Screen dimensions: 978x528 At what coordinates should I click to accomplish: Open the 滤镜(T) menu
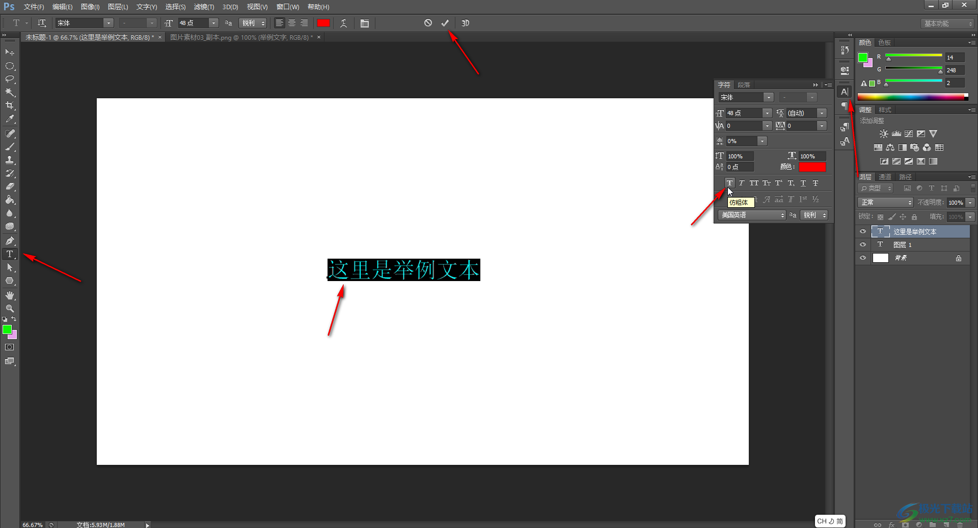(204, 7)
